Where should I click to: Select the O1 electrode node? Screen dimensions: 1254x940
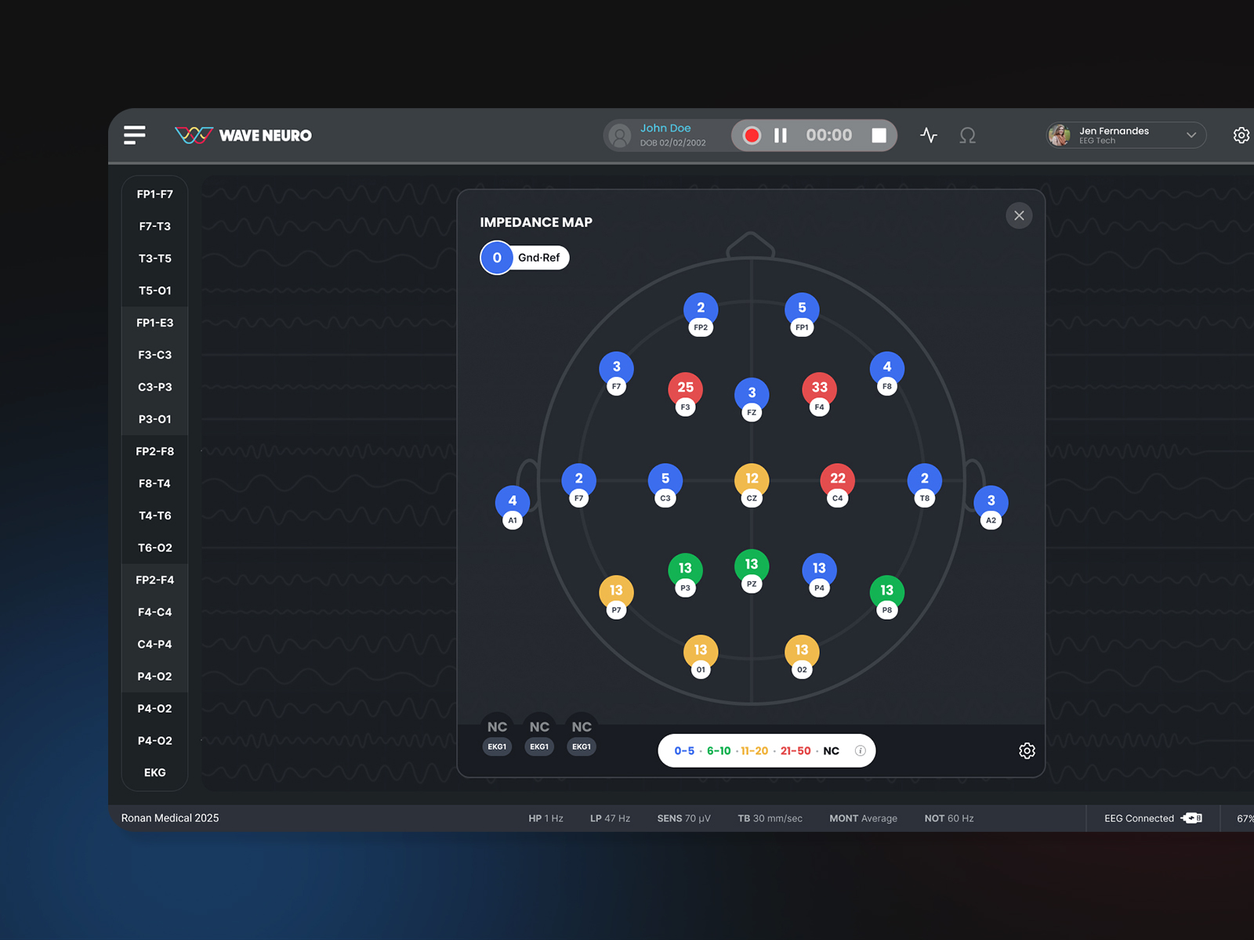701,657
